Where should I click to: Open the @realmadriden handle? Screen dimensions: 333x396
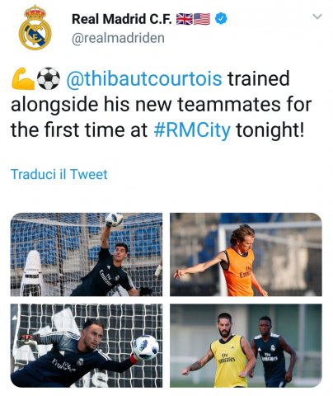point(118,38)
